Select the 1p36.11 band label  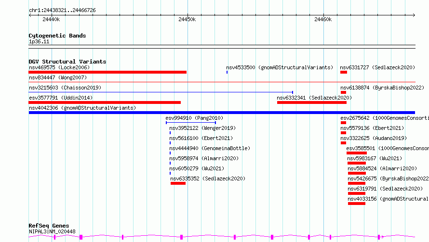point(39,41)
